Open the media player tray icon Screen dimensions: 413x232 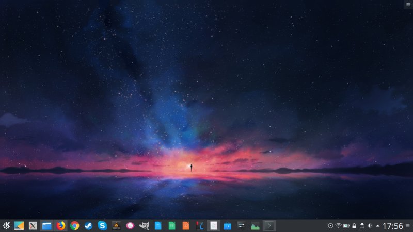tap(330, 226)
